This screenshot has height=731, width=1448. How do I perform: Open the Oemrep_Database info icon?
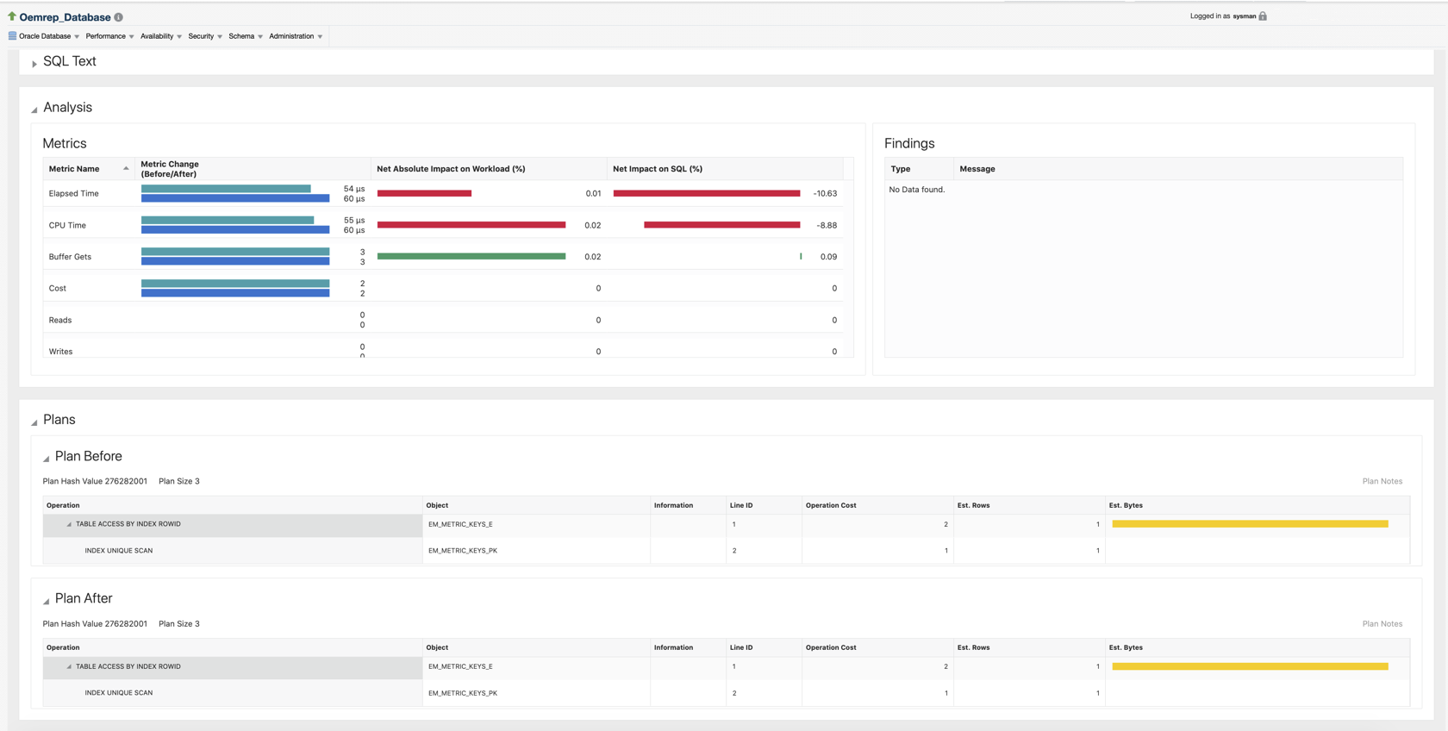(119, 17)
